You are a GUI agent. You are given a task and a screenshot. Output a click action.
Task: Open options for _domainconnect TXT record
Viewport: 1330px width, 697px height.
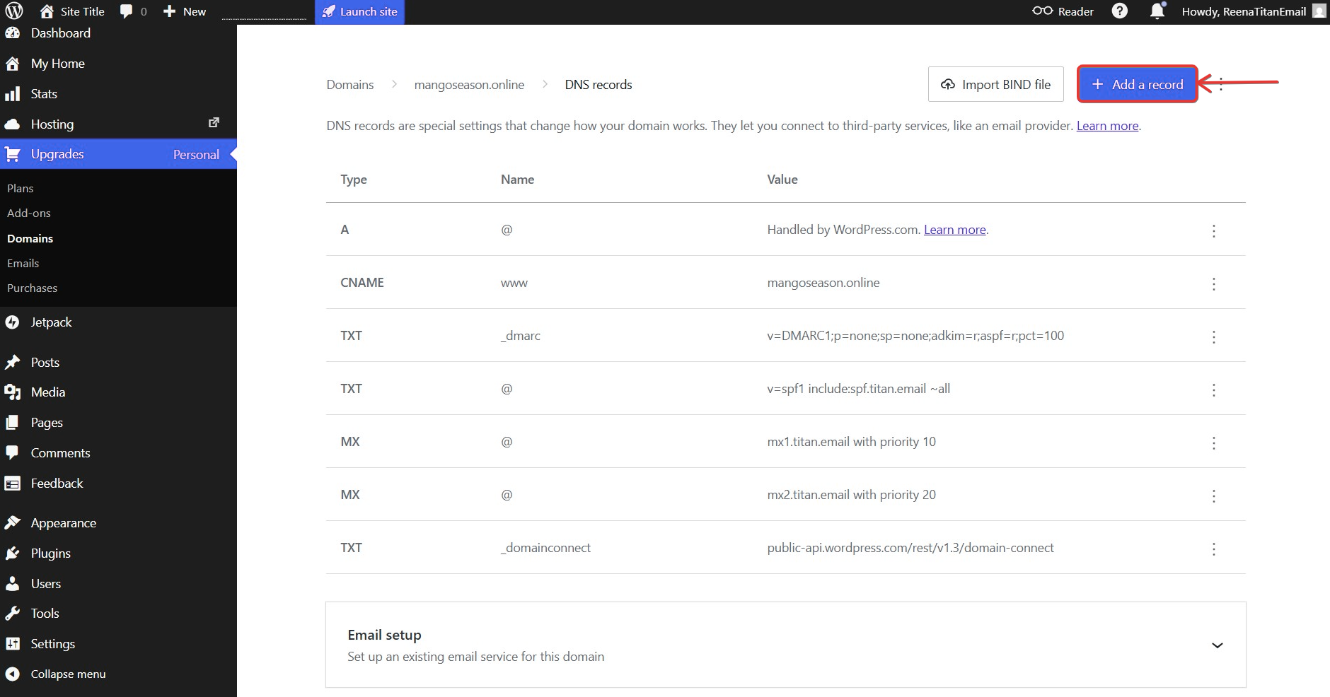click(1214, 549)
